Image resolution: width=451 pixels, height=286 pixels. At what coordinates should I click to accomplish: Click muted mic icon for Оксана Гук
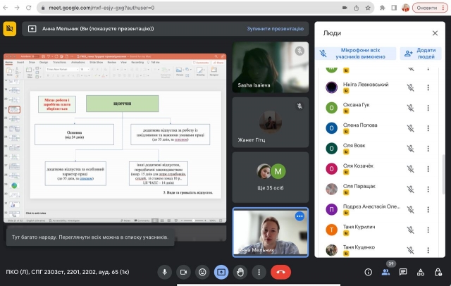(410, 108)
